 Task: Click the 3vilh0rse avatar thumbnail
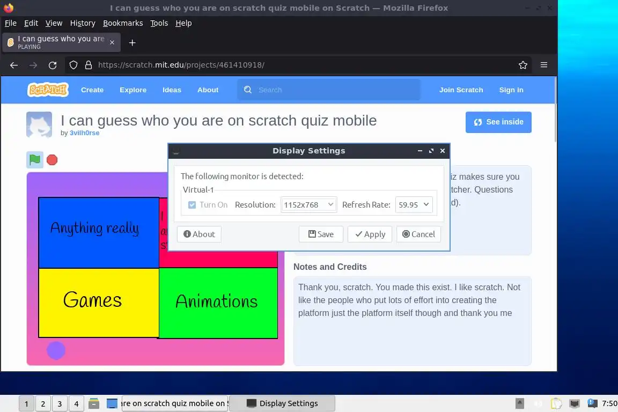pyautogui.click(x=39, y=124)
